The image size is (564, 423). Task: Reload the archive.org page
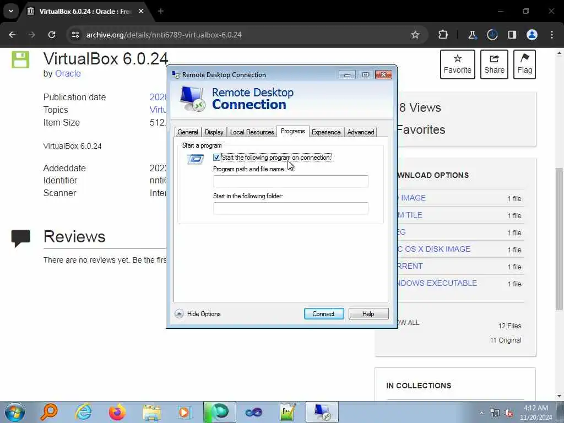click(x=52, y=35)
